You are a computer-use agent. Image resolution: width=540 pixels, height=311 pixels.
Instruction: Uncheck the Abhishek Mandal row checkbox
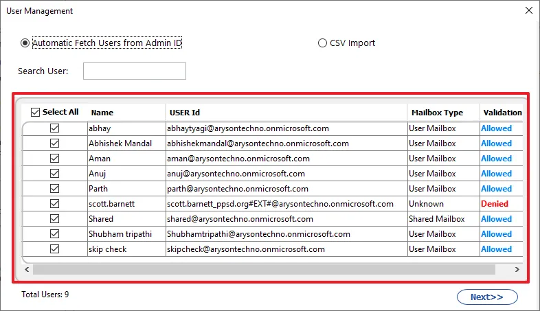(54, 143)
